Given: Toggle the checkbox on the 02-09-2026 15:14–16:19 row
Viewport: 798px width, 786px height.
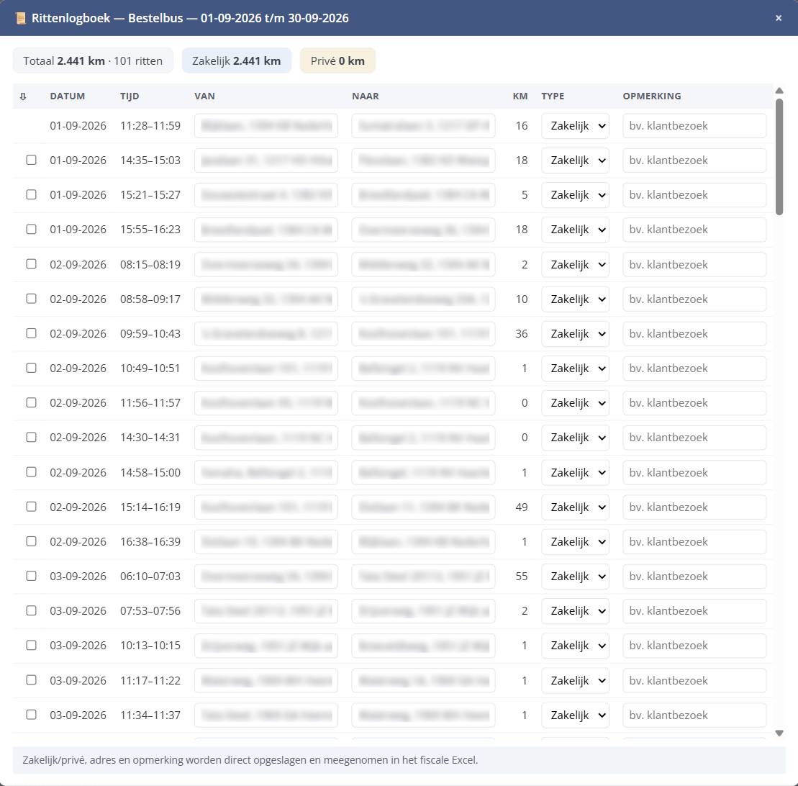Looking at the screenshot, I should tap(31, 507).
